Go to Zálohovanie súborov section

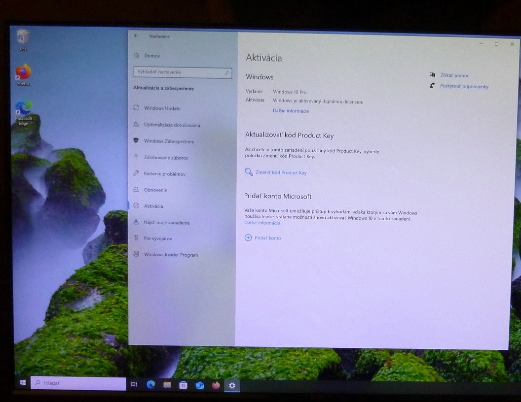[x=166, y=158]
